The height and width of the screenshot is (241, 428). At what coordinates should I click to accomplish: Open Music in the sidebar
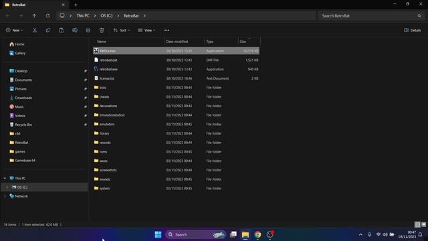pyautogui.click(x=17, y=107)
